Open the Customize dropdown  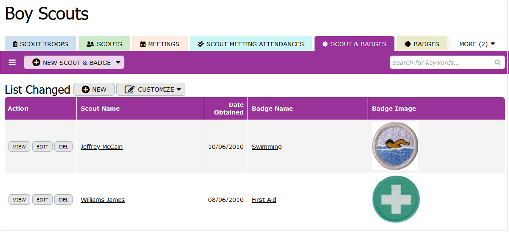click(x=151, y=89)
